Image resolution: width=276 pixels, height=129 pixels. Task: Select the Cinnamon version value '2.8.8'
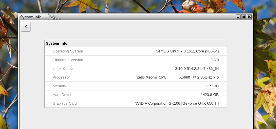tap(214, 60)
